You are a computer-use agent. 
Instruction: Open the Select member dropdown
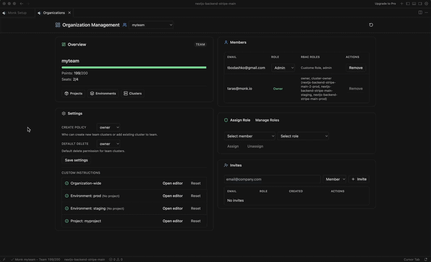tap(249, 136)
